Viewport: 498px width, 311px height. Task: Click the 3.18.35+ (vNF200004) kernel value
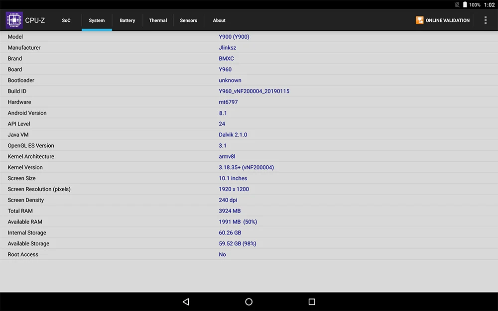tap(246, 167)
